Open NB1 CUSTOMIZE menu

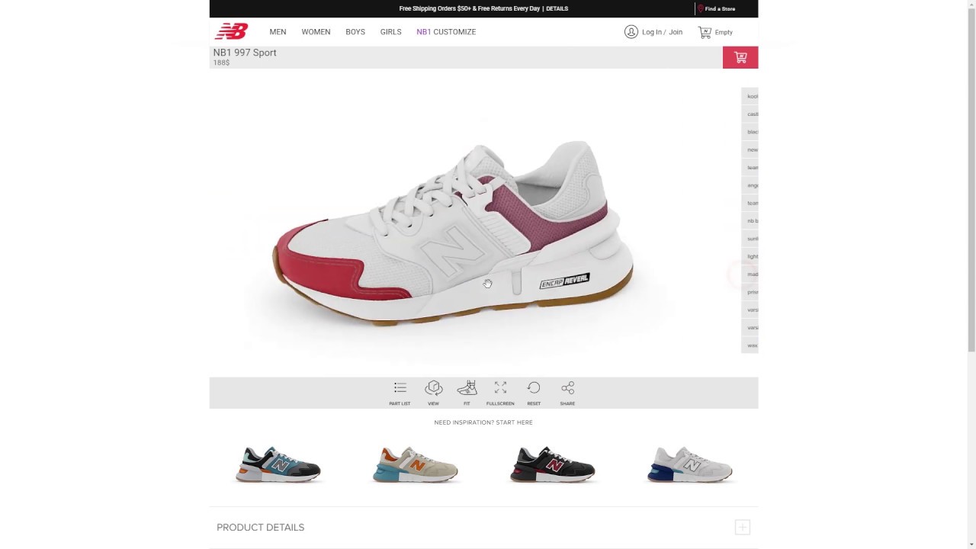click(446, 32)
